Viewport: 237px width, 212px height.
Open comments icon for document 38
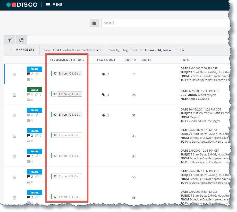click(x=28, y=115)
